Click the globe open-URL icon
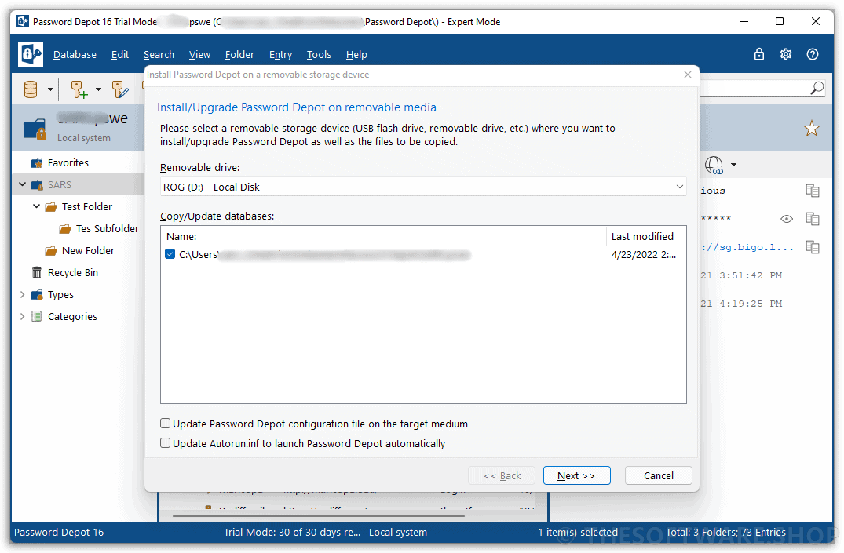 point(714,165)
